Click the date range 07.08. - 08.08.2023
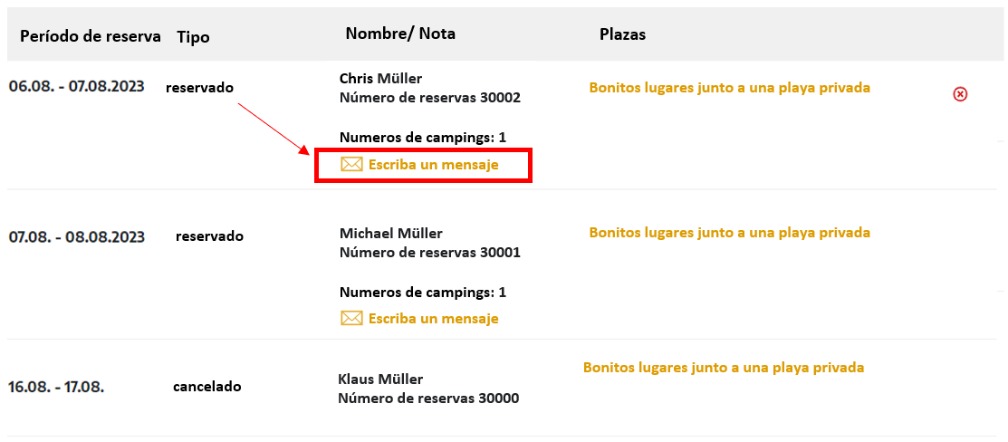The width and height of the screenshot is (1008, 442). point(76,236)
